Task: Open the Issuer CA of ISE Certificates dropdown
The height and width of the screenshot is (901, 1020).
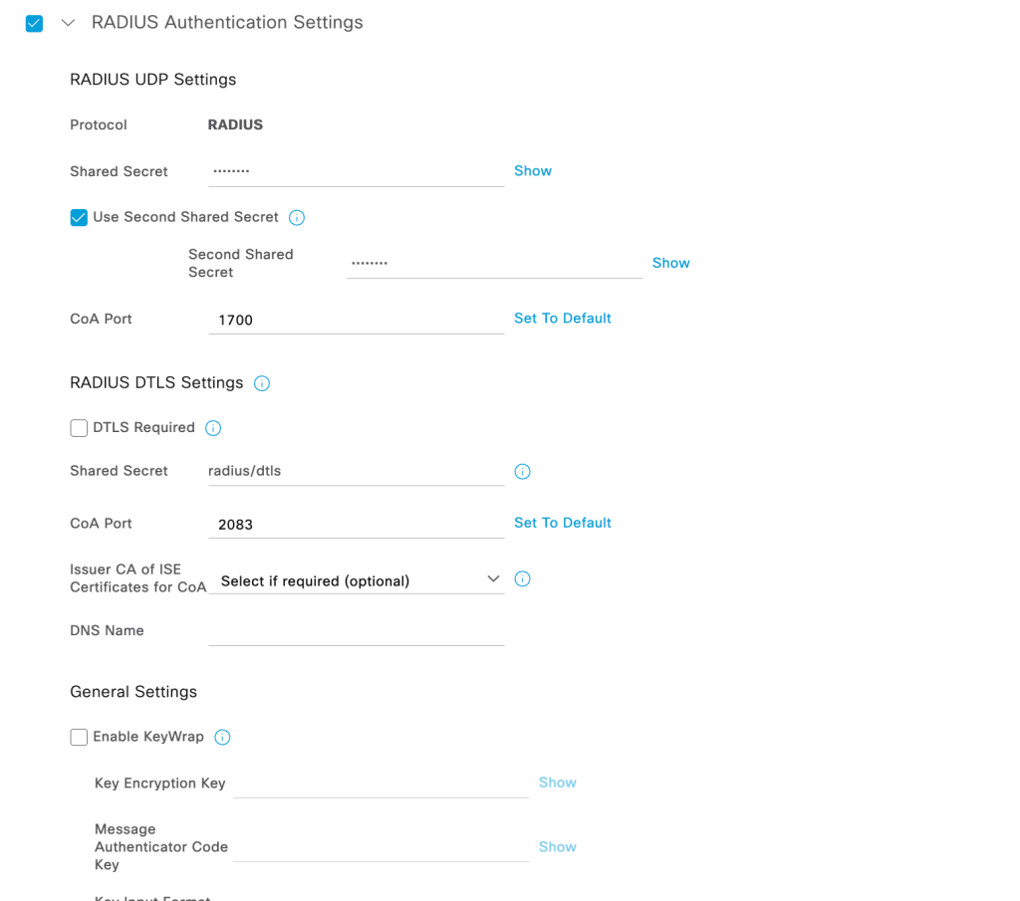Action: [356, 580]
